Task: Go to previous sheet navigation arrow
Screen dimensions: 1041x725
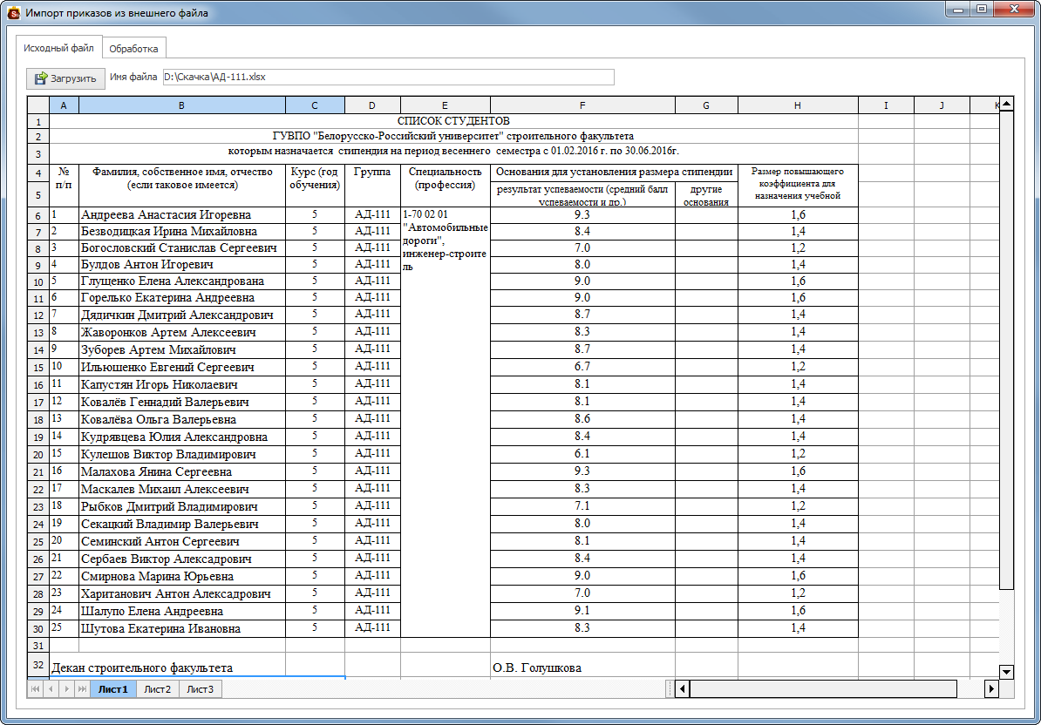Action: pyautogui.click(x=51, y=689)
